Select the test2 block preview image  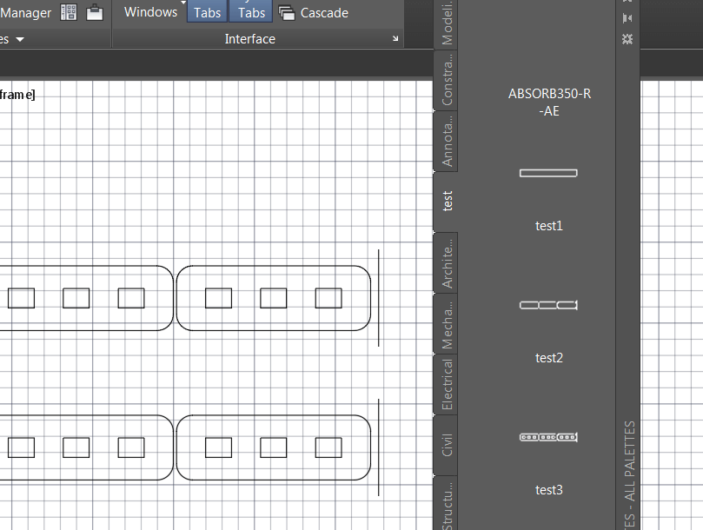point(548,305)
